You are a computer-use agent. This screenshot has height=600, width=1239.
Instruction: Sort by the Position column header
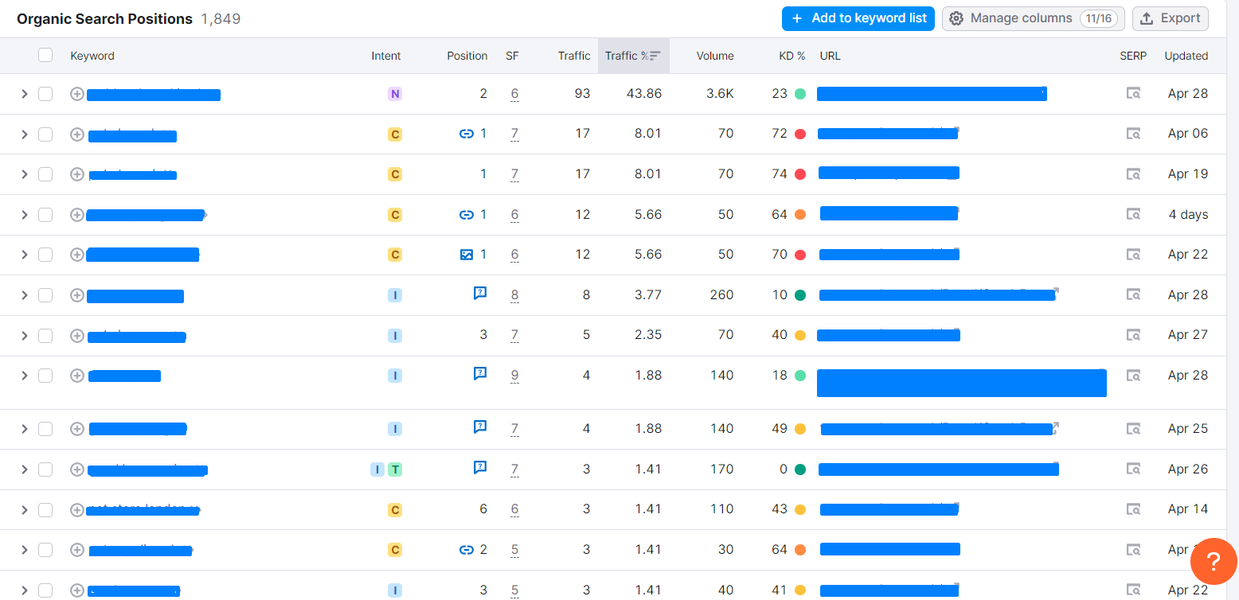(467, 56)
